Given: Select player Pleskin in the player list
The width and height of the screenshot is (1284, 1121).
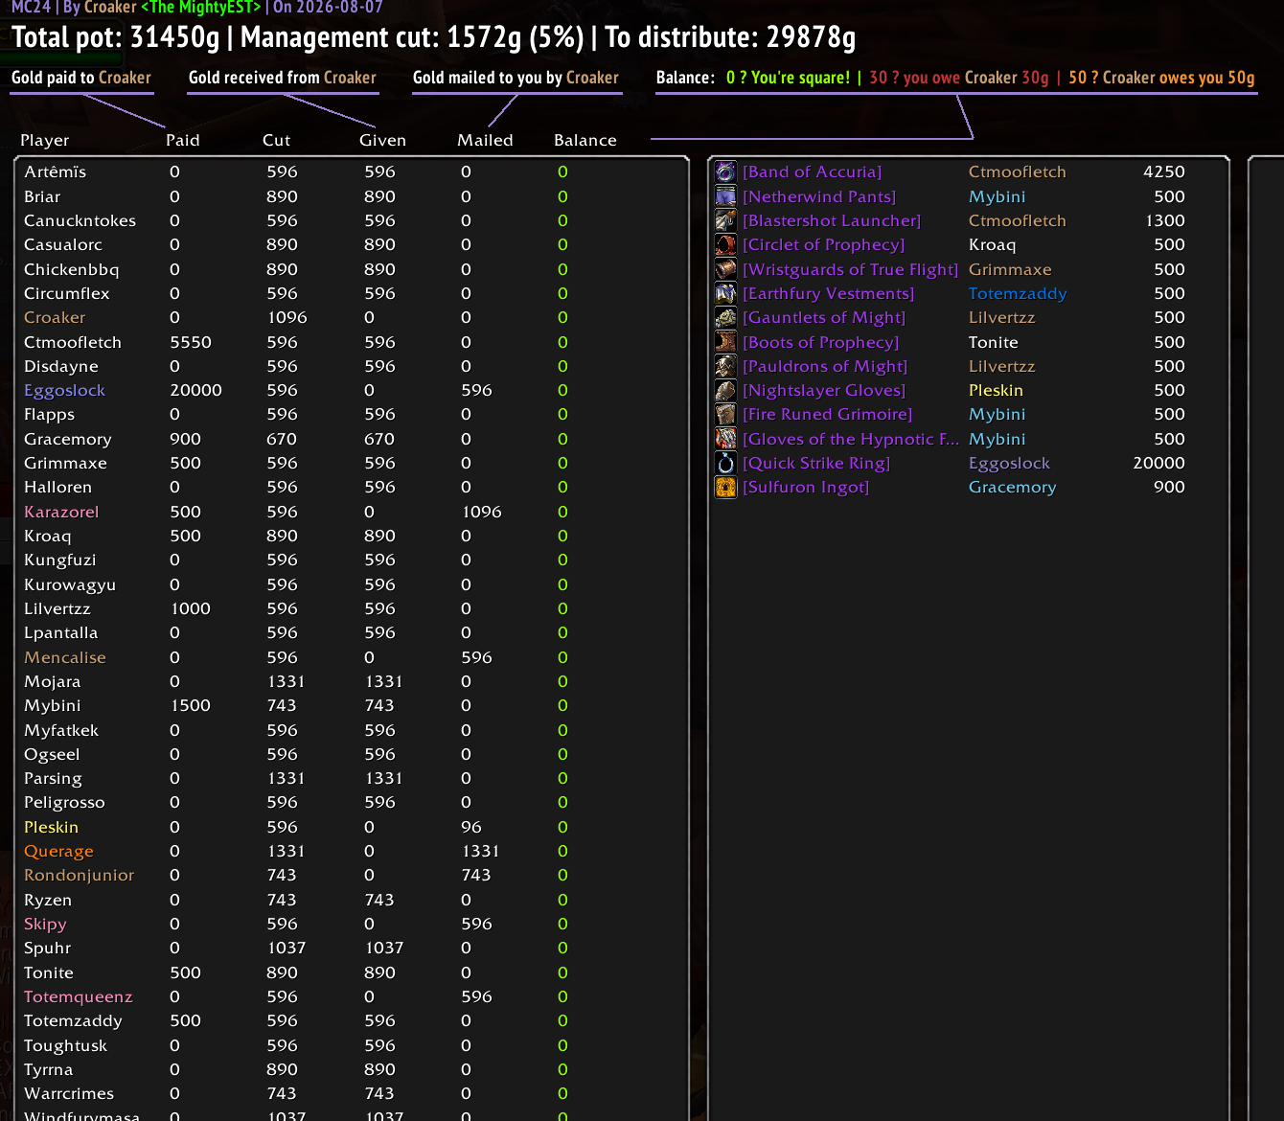Looking at the screenshot, I should point(51,827).
